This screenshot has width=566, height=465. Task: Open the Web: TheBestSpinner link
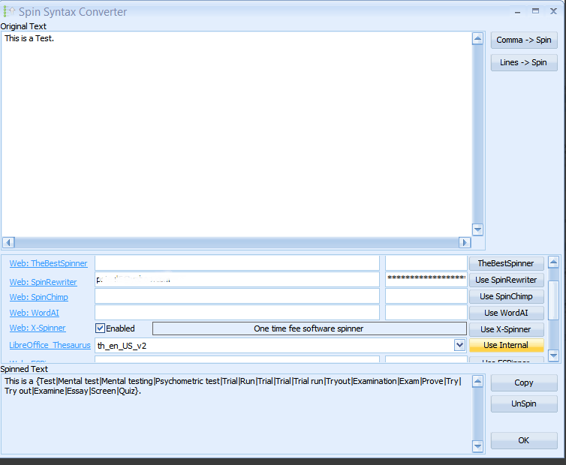coord(48,263)
